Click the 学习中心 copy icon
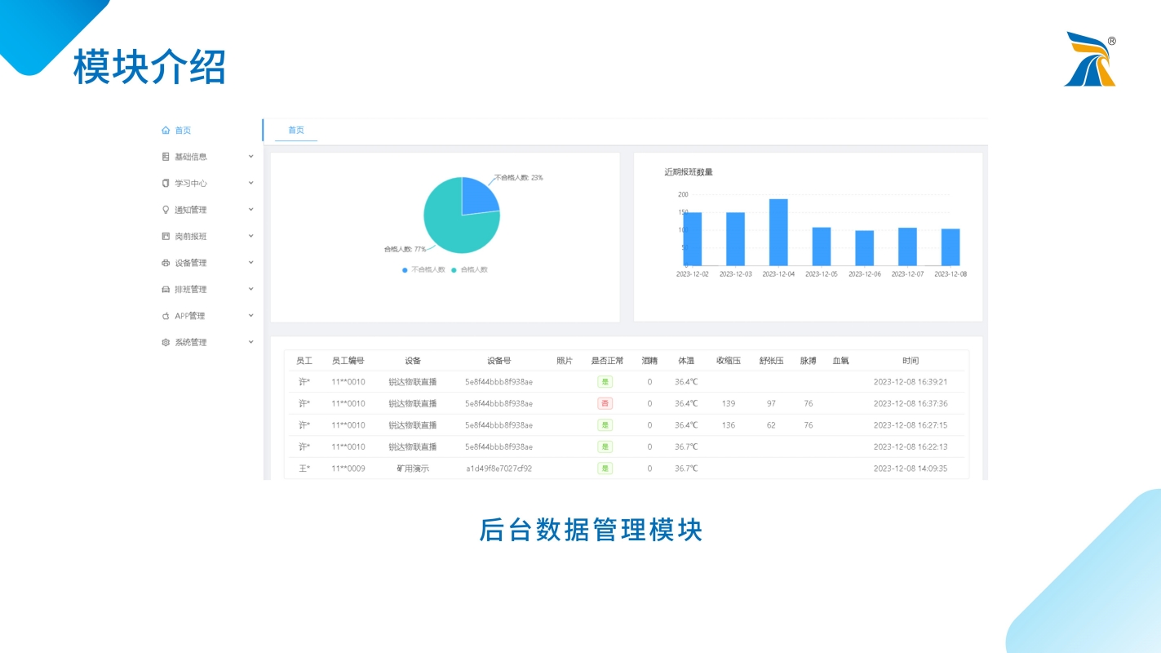 tap(166, 184)
